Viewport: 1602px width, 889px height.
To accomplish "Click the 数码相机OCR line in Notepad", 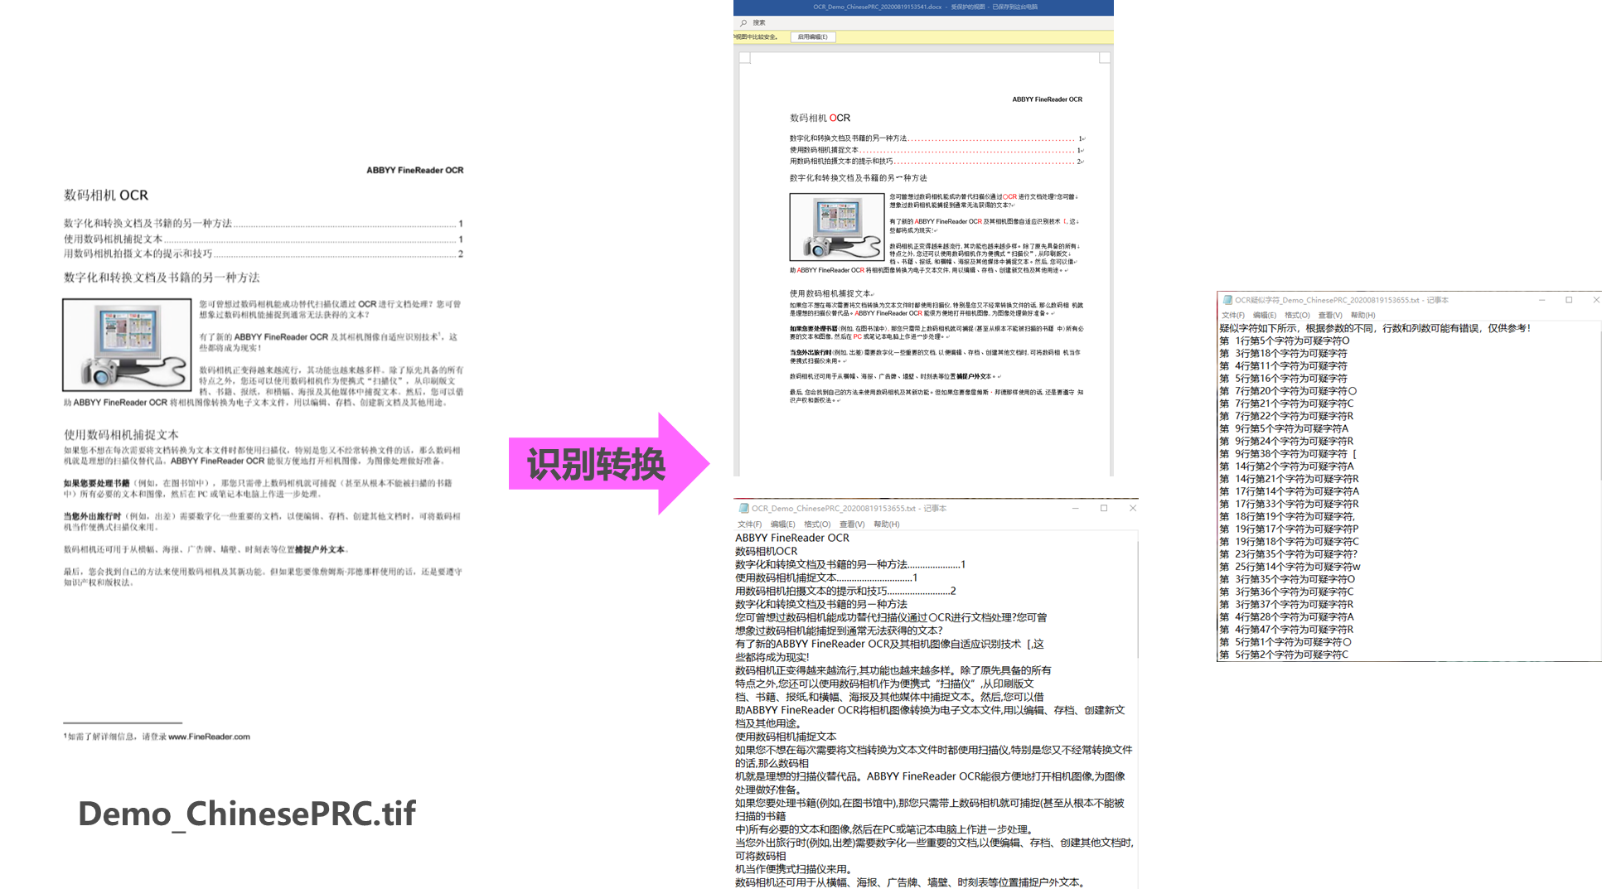I will pyautogui.click(x=766, y=551).
